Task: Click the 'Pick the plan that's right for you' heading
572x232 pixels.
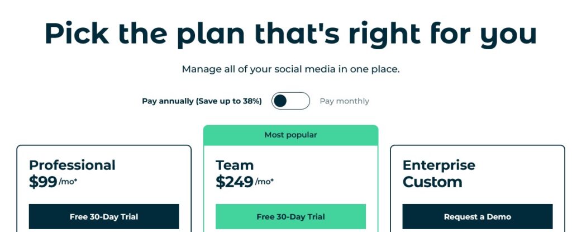Action: click(x=290, y=33)
